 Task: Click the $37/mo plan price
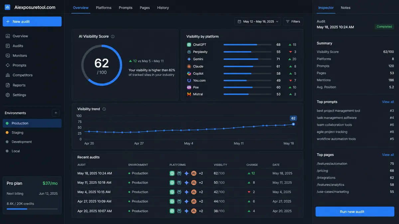(x=50, y=183)
